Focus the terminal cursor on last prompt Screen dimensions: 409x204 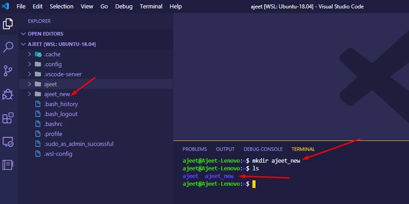254,184
